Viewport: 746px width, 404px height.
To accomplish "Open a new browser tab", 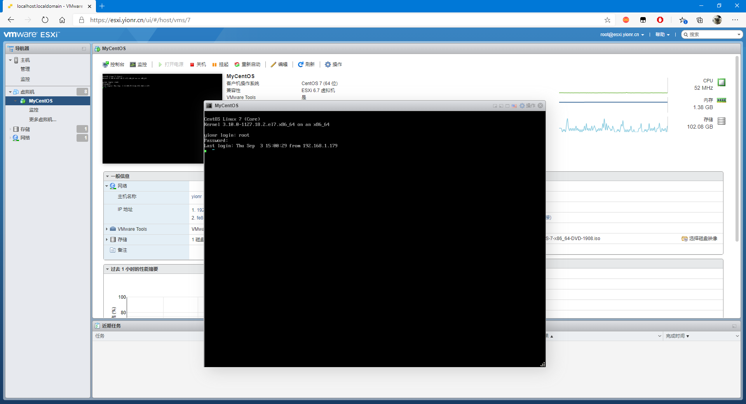I will point(102,6).
